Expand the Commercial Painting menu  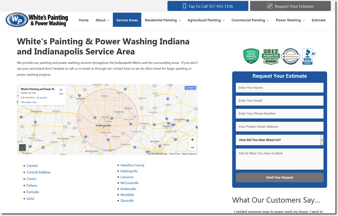[x=250, y=20]
